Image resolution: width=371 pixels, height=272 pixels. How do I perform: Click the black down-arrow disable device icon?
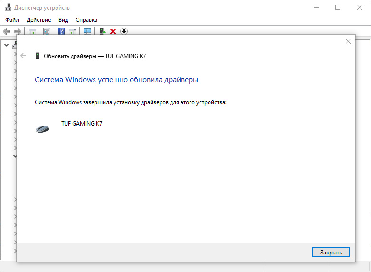coord(124,31)
